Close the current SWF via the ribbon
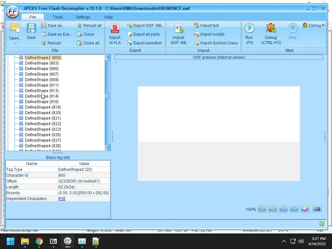Image resolution: width=332 pixels, height=249 pixels. coord(85,34)
